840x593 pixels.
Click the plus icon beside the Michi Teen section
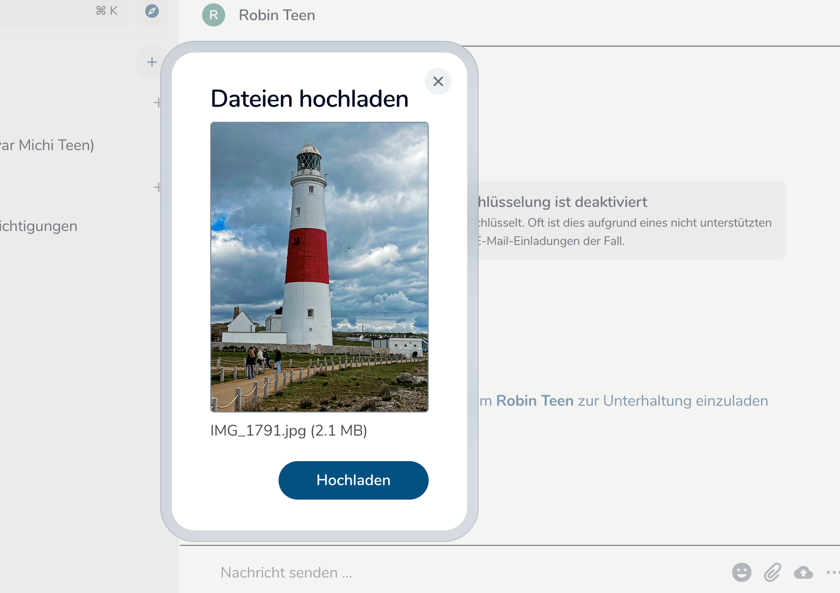click(157, 103)
